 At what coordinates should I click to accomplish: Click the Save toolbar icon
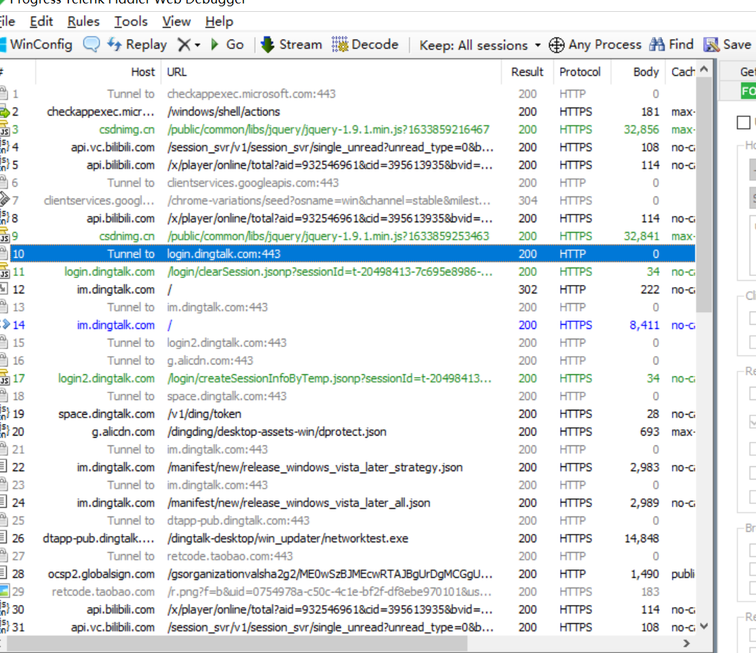point(711,45)
